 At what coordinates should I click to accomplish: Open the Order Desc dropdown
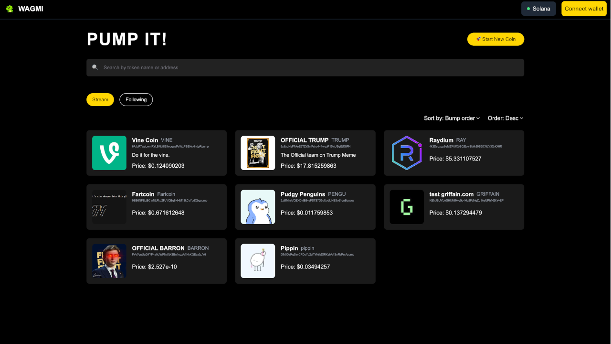(x=506, y=118)
